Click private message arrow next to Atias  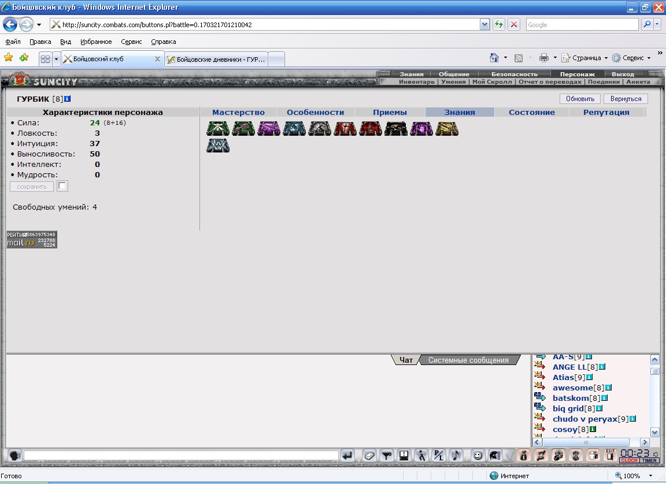point(540,375)
